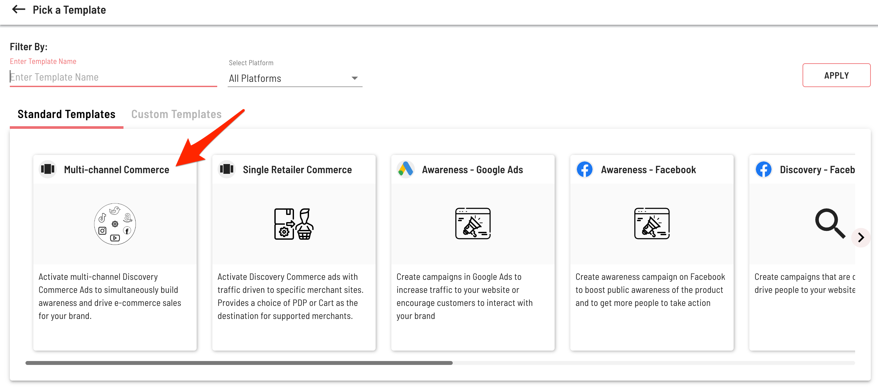
Task: Click the back arrow icon
Action: (18, 9)
